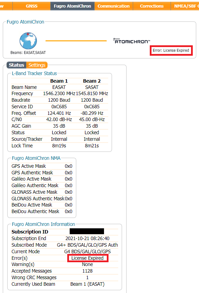Switch to the Settings sub-tab
This screenshot has height=293, width=199.
click(x=37, y=65)
